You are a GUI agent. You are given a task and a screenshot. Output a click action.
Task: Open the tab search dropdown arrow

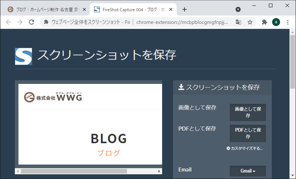[x=238, y=9]
